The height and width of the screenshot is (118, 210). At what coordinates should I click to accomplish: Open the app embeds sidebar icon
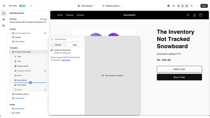pyautogui.click(x=4, y=25)
